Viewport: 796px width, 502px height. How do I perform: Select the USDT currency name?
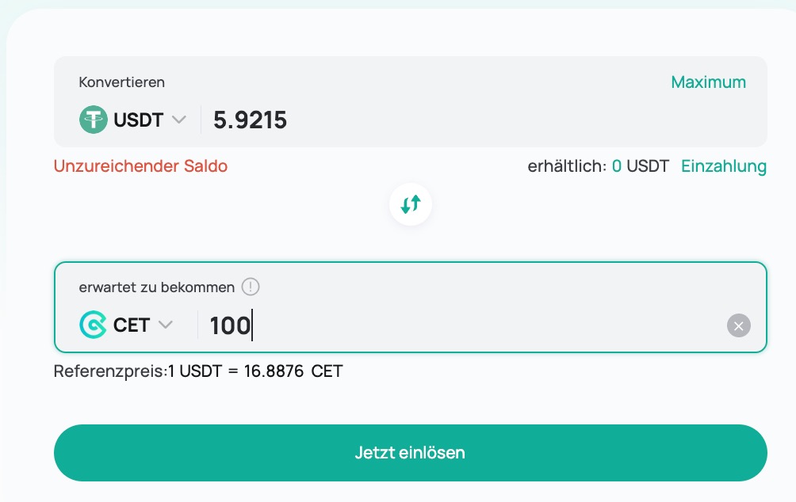(x=138, y=120)
